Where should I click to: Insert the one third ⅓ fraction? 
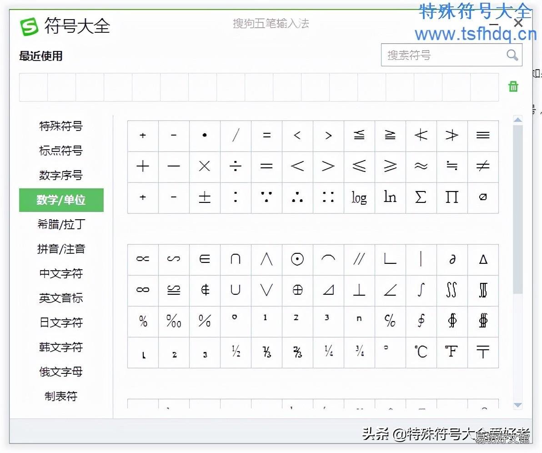coord(266,352)
